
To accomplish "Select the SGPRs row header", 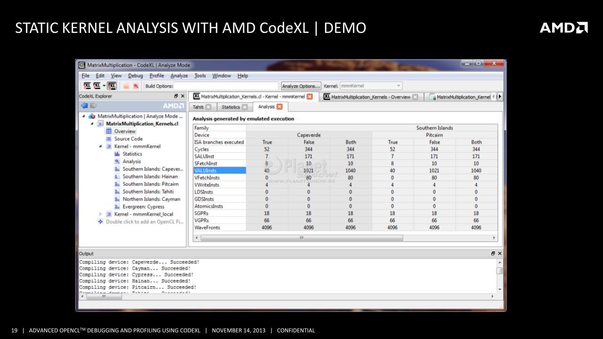I will 220,213.
